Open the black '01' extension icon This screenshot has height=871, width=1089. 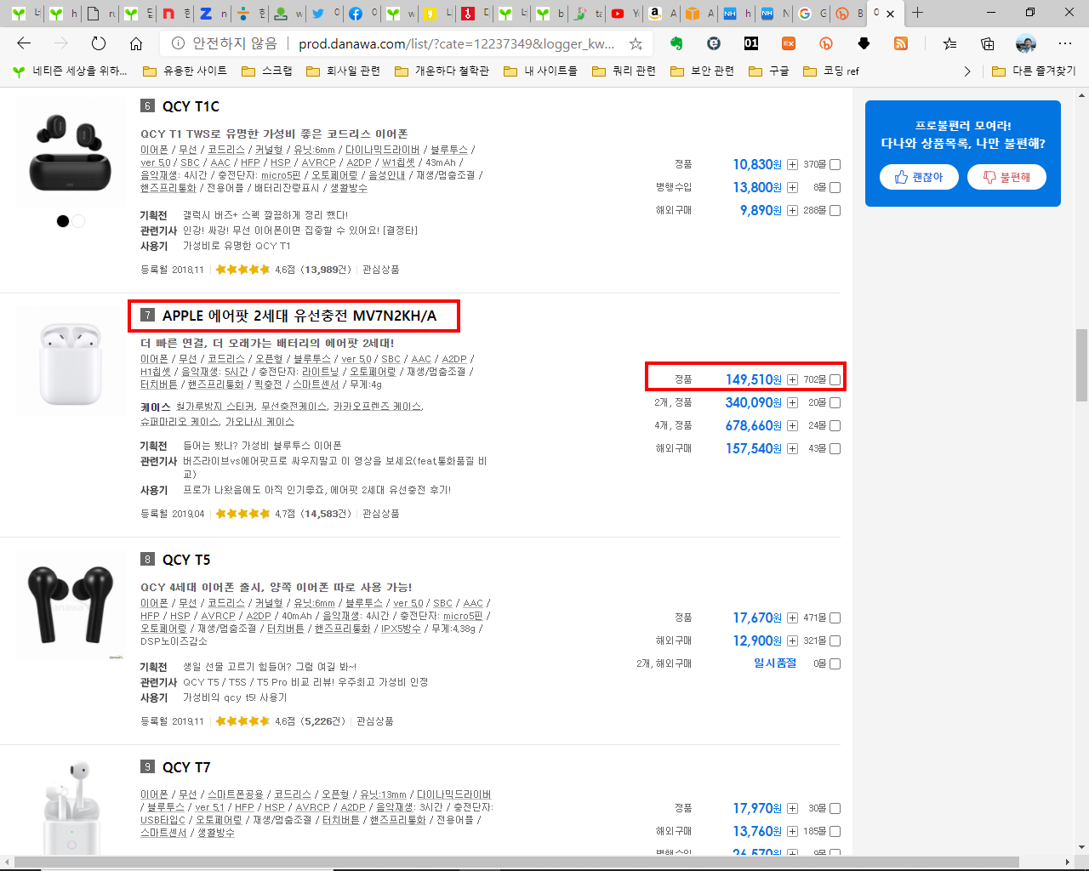(751, 43)
